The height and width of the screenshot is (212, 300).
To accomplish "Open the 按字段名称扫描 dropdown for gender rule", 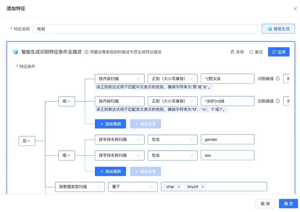I will click(119, 139).
